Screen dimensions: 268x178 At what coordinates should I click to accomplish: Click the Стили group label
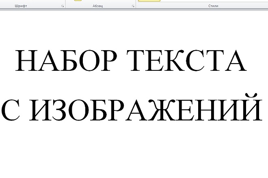[x=213, y=6]
